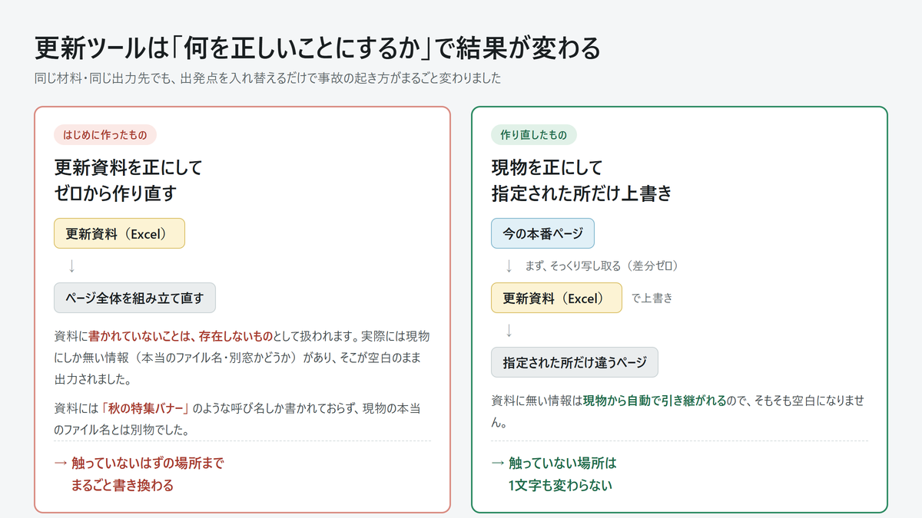Viewport: 922px width, 518px height.
Task: Click the paragraph line ending 現物の本当のファイル名とは別物でした
Action: pos(238,419)
